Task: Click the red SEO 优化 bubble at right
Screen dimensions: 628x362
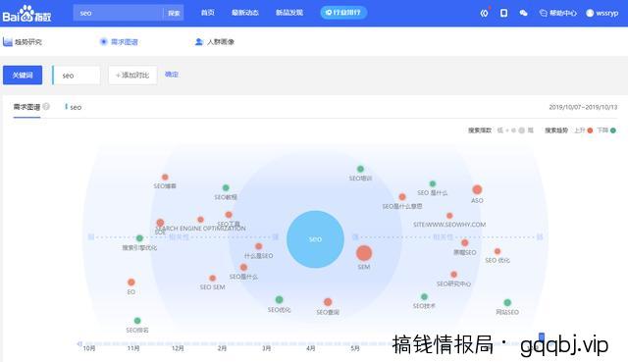Action: tap(497, 251)
